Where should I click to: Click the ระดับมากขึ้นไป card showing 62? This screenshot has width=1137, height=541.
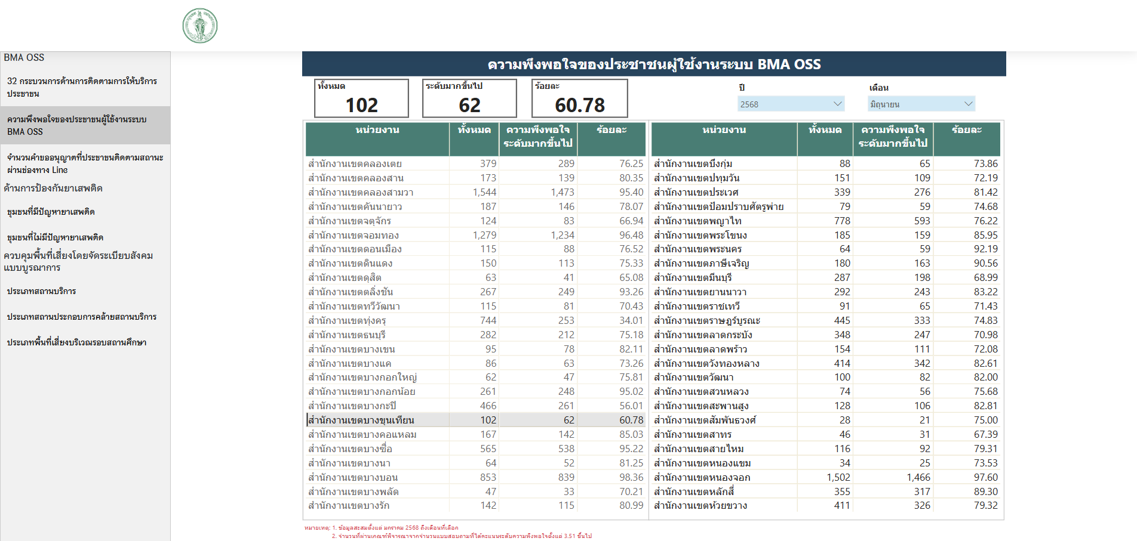click(x=469, y=98)
